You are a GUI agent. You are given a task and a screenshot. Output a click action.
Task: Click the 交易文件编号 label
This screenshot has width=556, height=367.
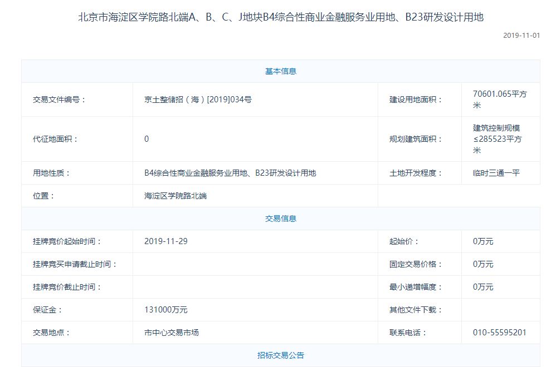point(59,100)
